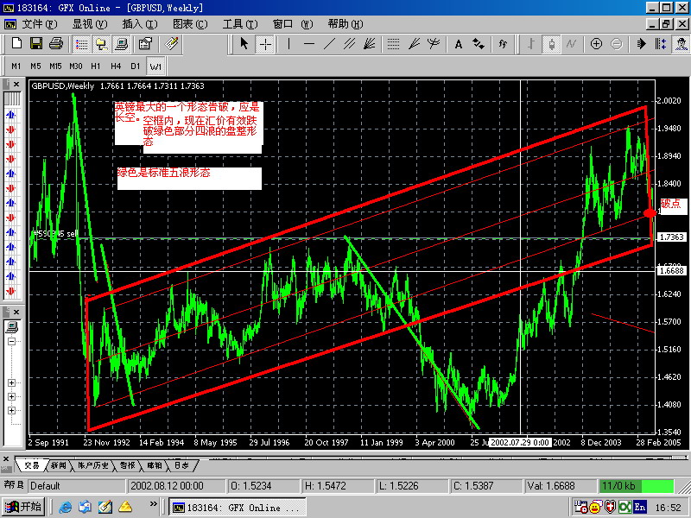Image resolution: width=691 pixels, height=518 pixels.
Task: Switch chart to H4 timeframe
Action: [x=116, y=66]
